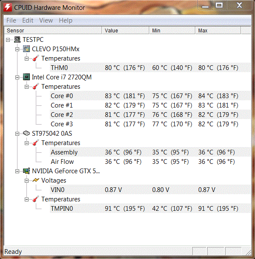Collapse the CLEVO P150HMx node
255x259 pixels.
[17, 49]
